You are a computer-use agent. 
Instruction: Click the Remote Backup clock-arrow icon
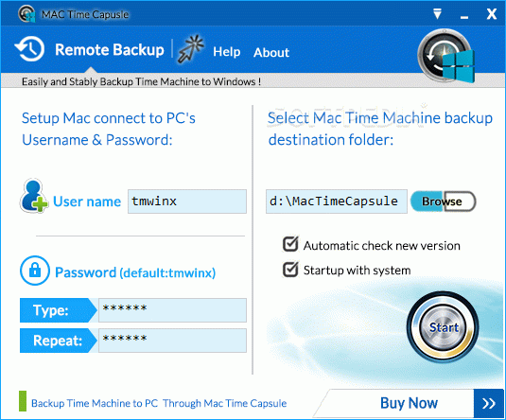[x=29, y=49]
